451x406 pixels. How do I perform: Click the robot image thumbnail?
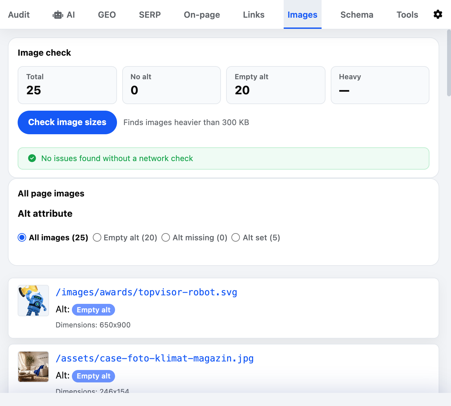click(x=33, y=301)
